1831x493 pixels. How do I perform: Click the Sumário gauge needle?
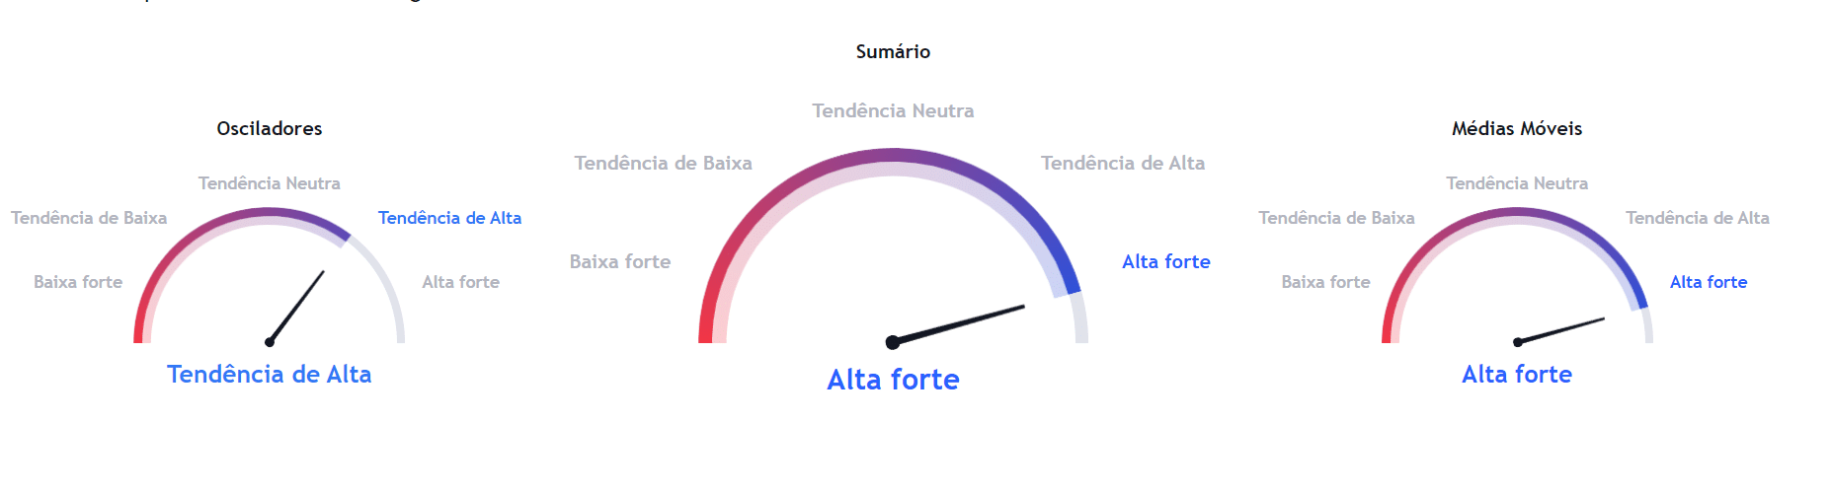[958, 324]
